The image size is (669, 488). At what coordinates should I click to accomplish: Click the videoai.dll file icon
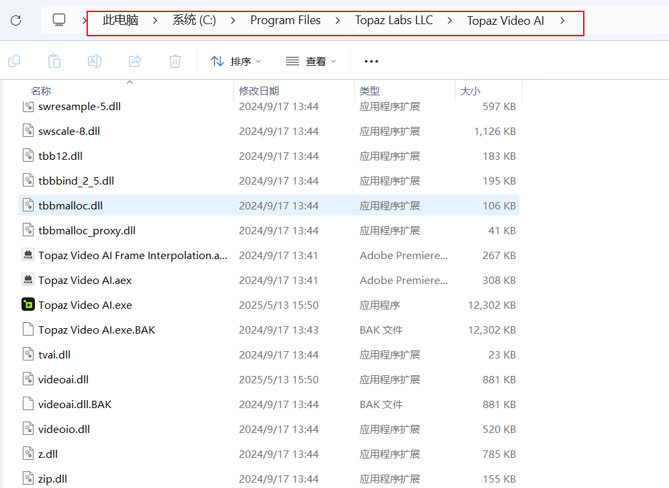(28, 379)
